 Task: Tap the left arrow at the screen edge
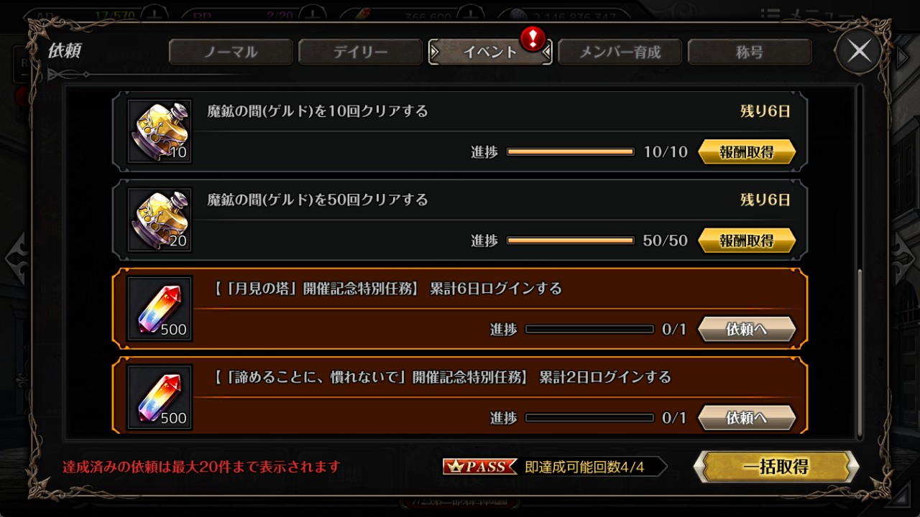(14, 258)
